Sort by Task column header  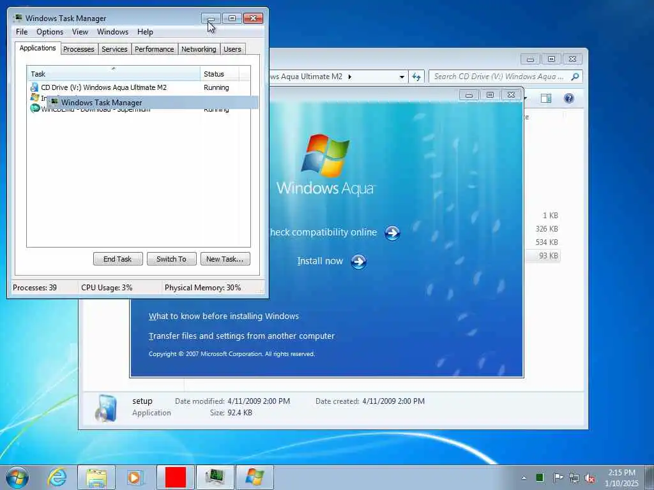pos(114,74)
